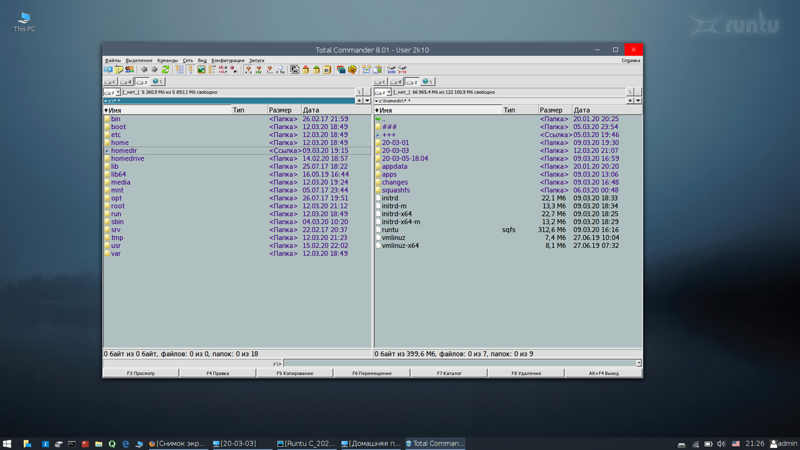Sort left panel by Имя column header
800x450 pixels.
click(x=167, y=110)
